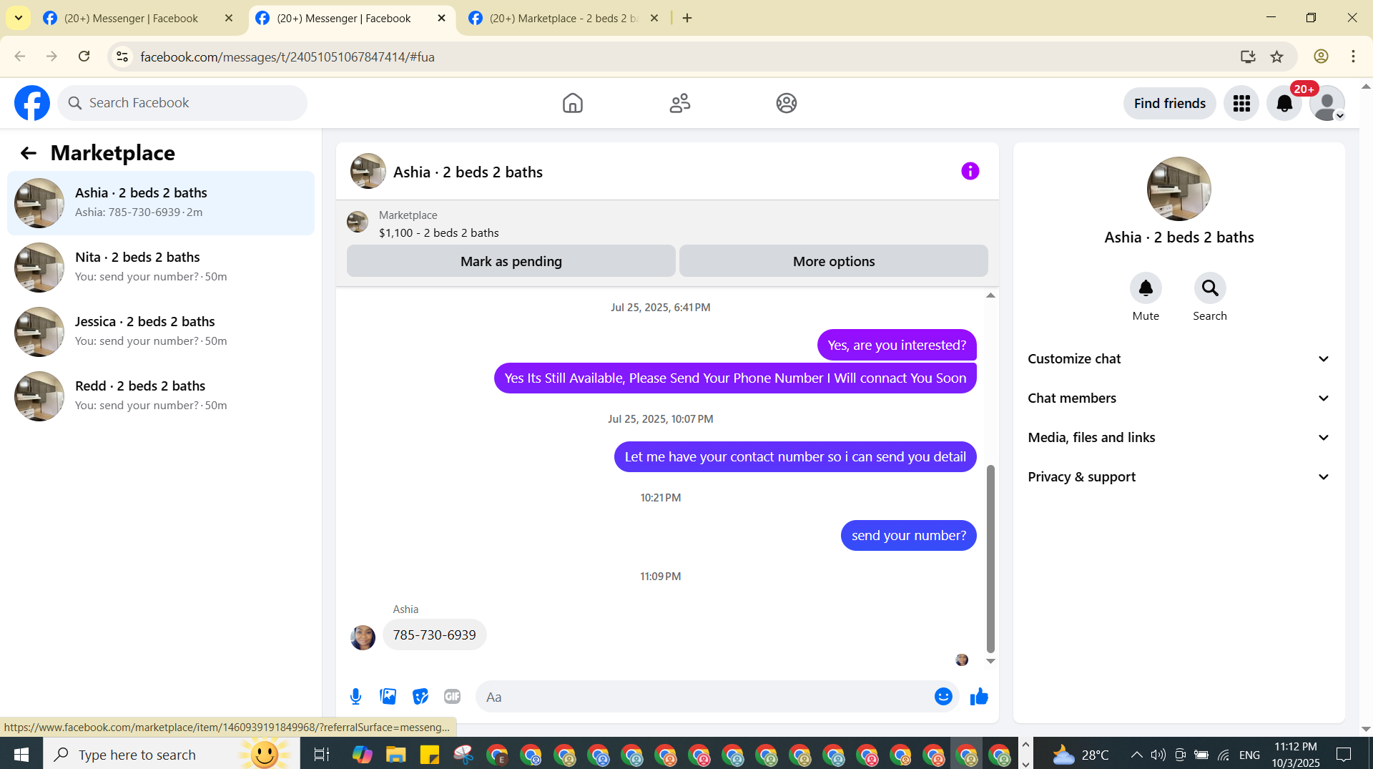Choose a GIF icon

[x=452, y=697]
